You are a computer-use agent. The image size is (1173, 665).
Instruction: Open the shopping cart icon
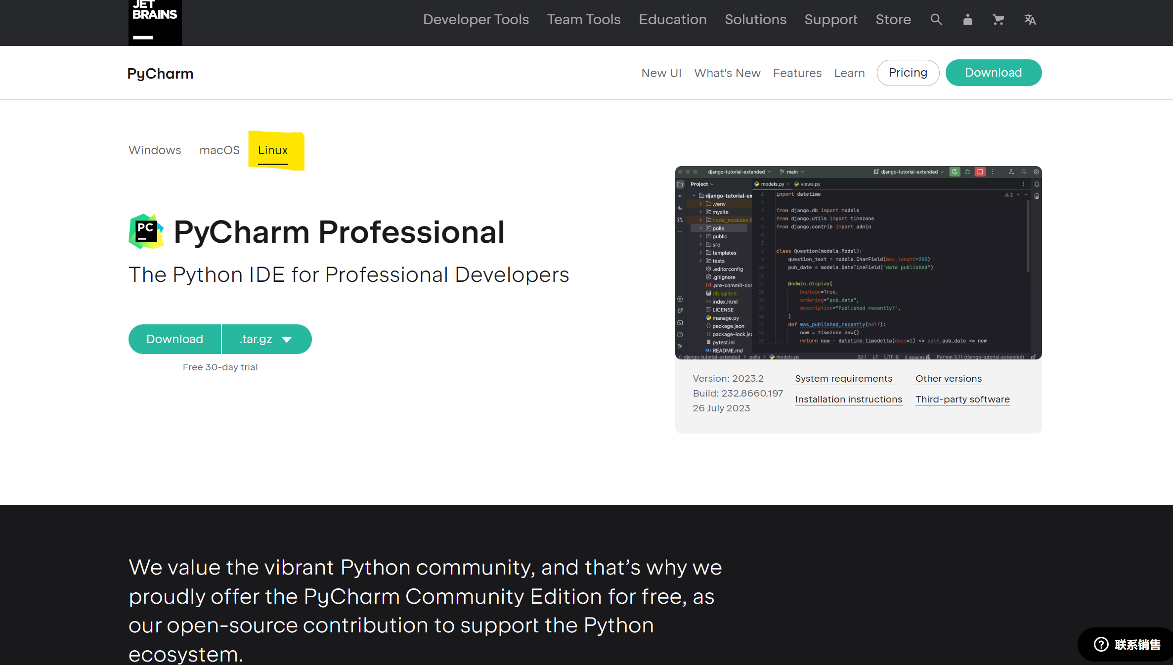[998, 20]
